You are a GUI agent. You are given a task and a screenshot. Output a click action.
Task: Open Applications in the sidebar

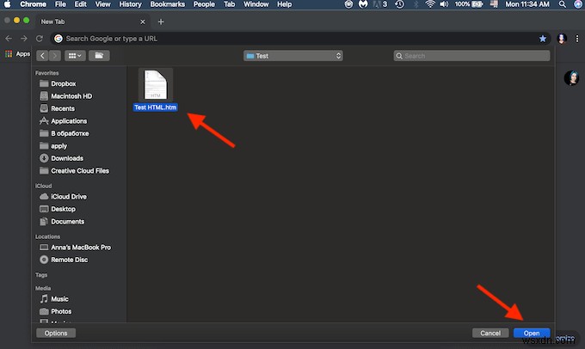[x=69, y=121]
